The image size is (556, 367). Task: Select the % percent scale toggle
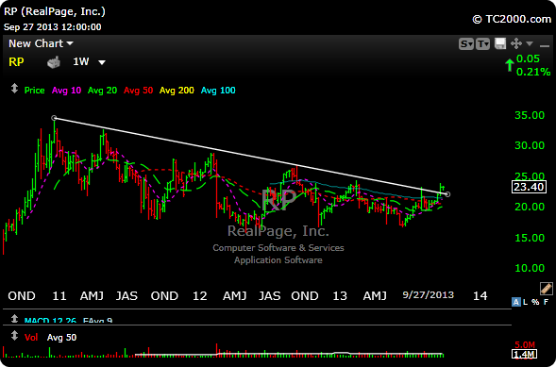pyautogui.click(x=536, y=302)
